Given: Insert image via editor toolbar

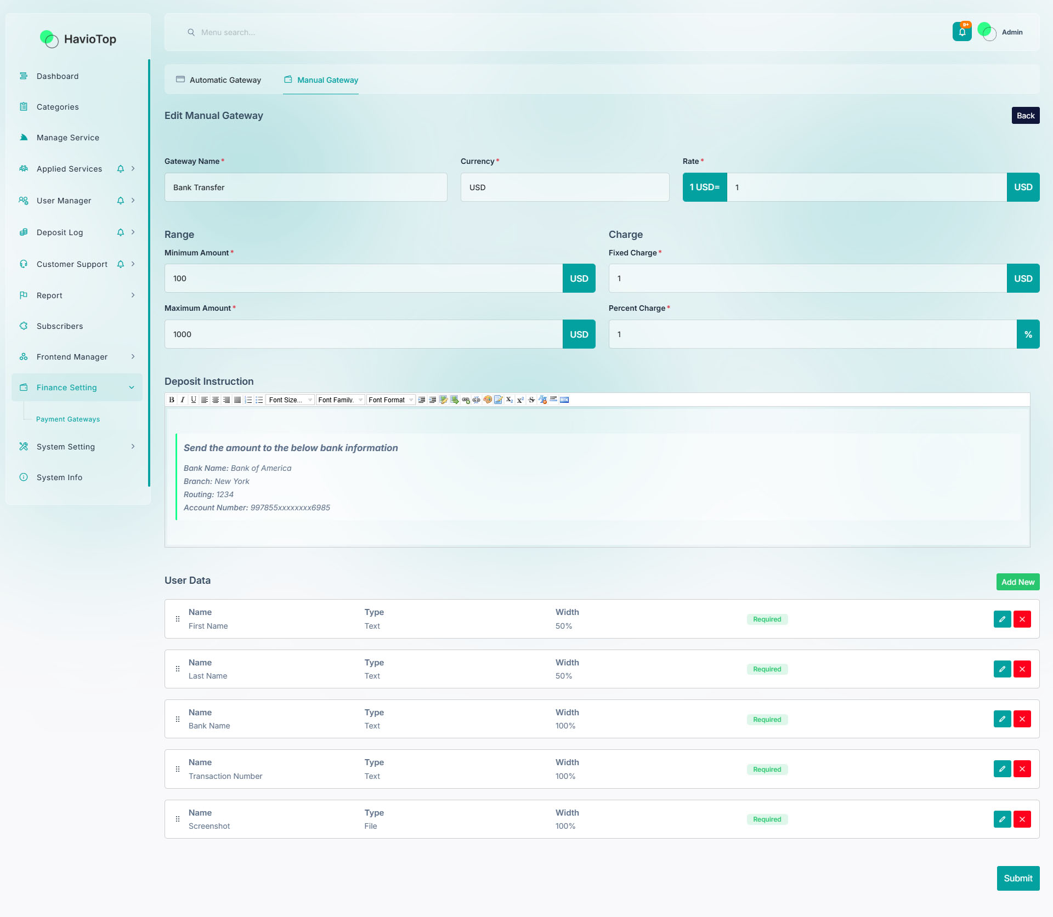Looking at the screenshot, I should [x=444, y=400].
